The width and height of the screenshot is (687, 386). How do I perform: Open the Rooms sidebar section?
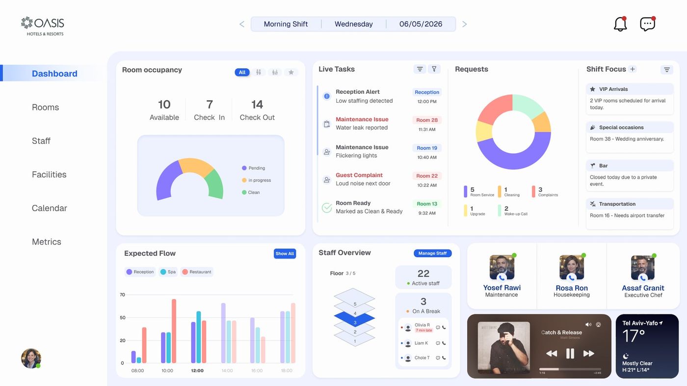(x=45, y=107)
